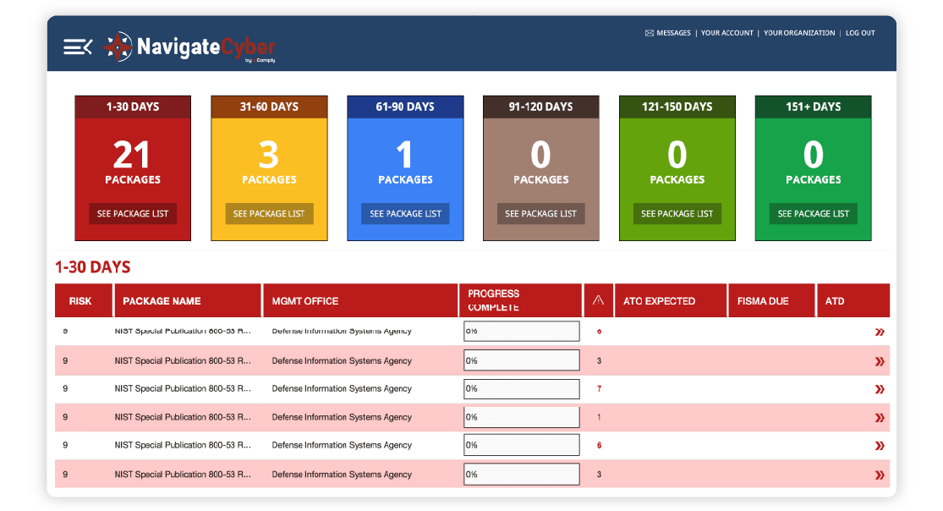Image resolution: width=943 pixels, height=511 pixels.
Task: Go to the Your Organization page
Action: tap(799, 33)
